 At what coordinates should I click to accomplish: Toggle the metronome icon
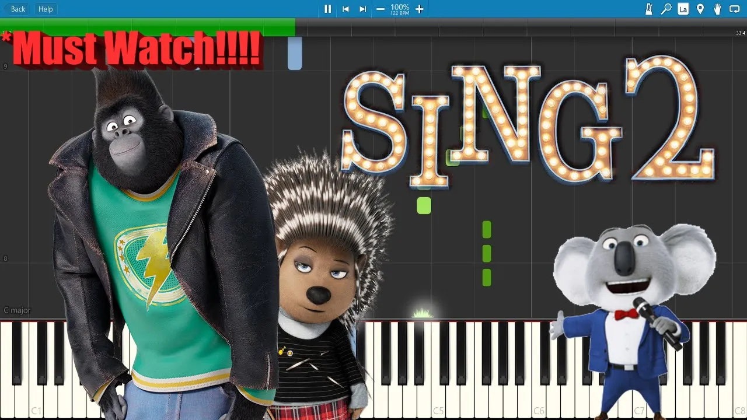click(649, 9)
